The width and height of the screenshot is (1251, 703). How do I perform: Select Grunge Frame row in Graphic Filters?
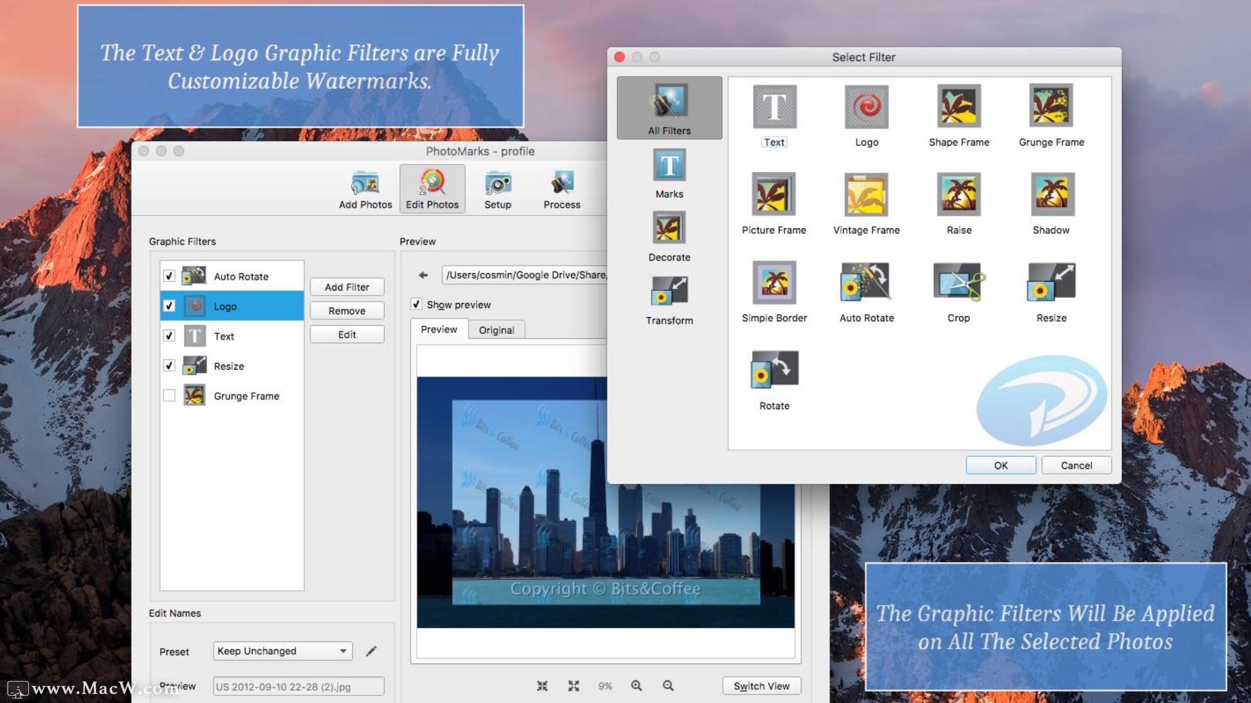click(232, 395)
